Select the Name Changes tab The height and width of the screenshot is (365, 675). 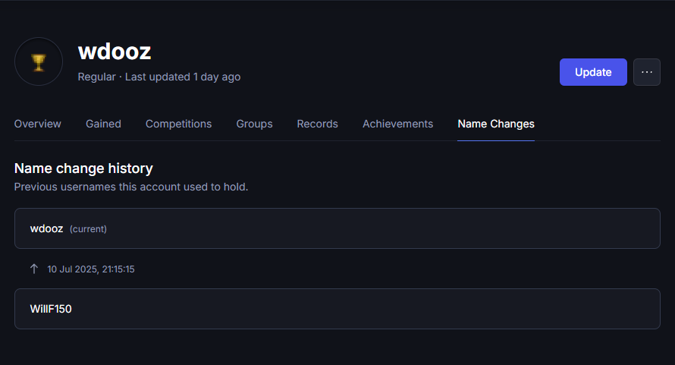496,124
